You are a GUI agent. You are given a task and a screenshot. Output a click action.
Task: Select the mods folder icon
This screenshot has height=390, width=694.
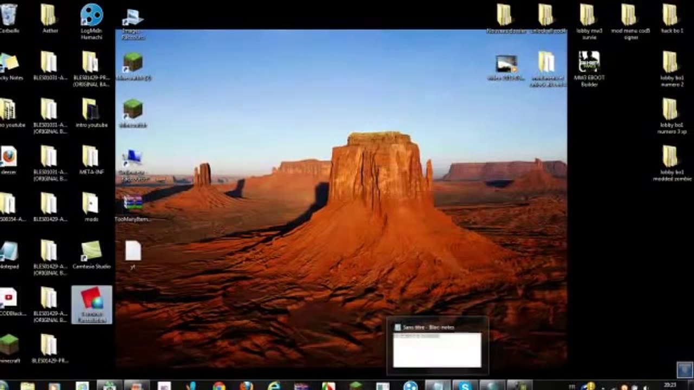(x=91, y=207)
